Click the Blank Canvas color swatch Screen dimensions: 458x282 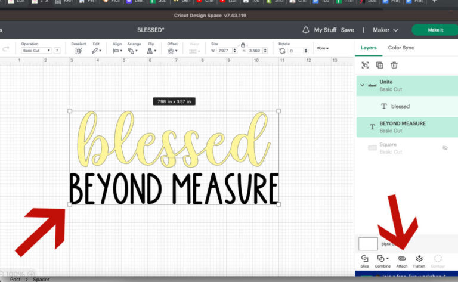[368, 243]
